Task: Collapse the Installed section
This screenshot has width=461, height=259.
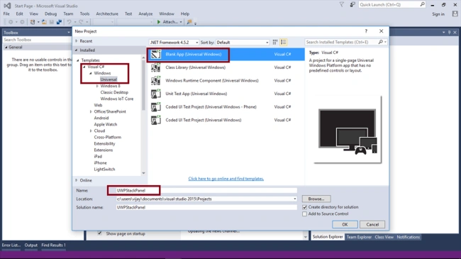Action: [x=77, y=50]
